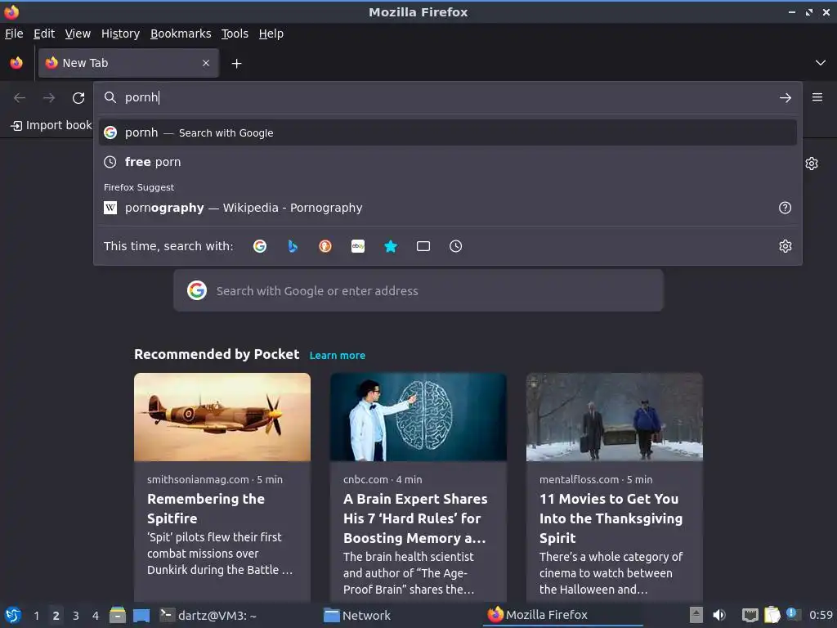Open the brain expert article thumbnail
837x628 pixels.
point(418,417)
